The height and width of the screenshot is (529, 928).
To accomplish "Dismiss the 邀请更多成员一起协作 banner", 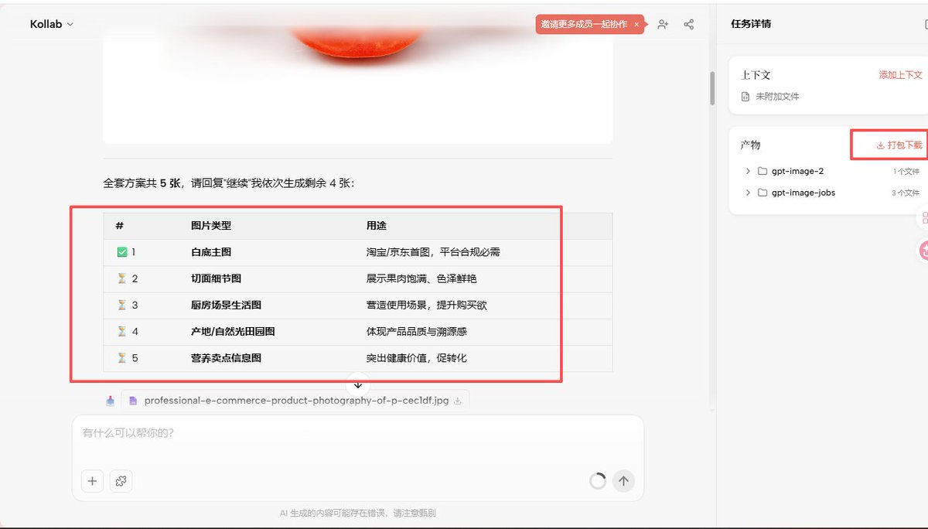I will point(636,24).
